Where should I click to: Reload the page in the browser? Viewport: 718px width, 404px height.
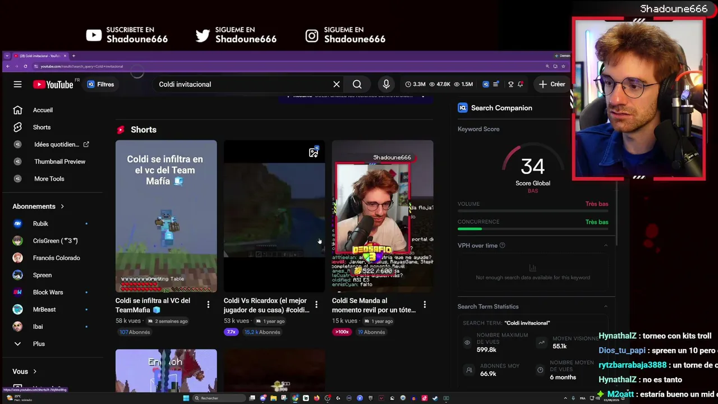(x=25, y=66)
